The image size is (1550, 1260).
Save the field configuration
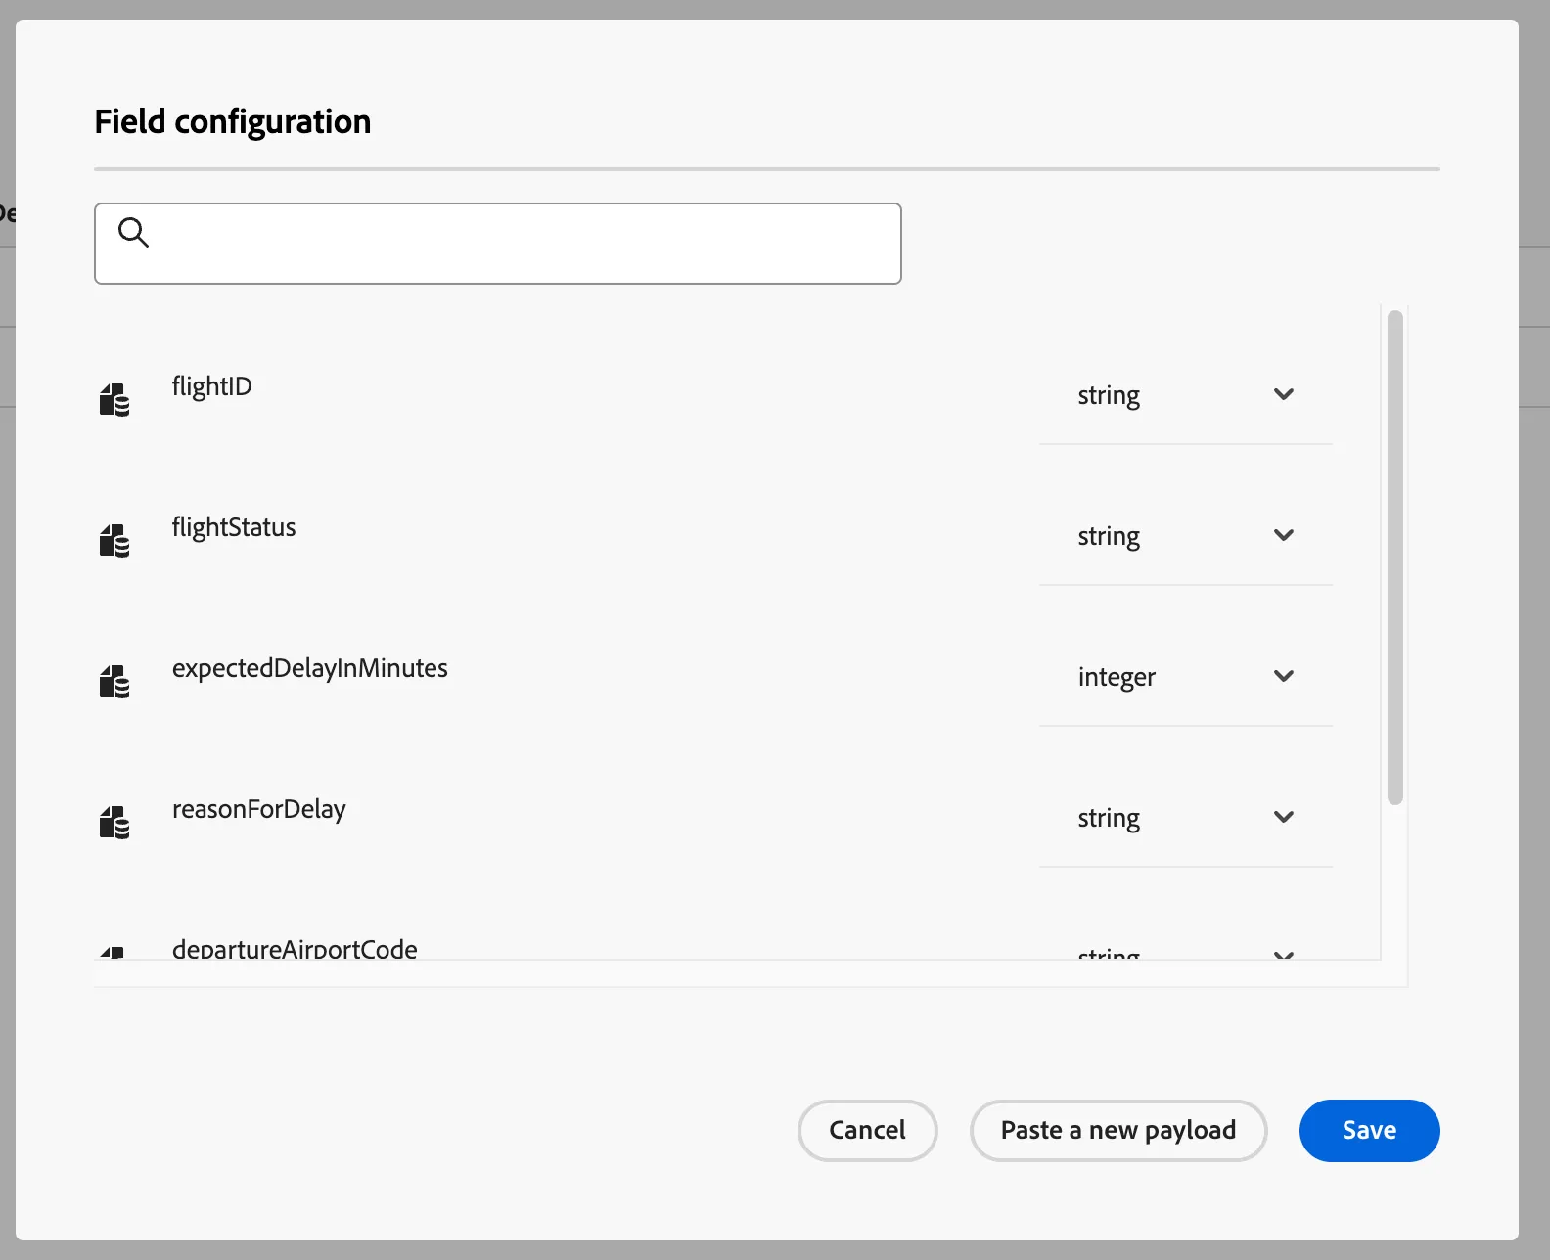click(1369, 1131)
